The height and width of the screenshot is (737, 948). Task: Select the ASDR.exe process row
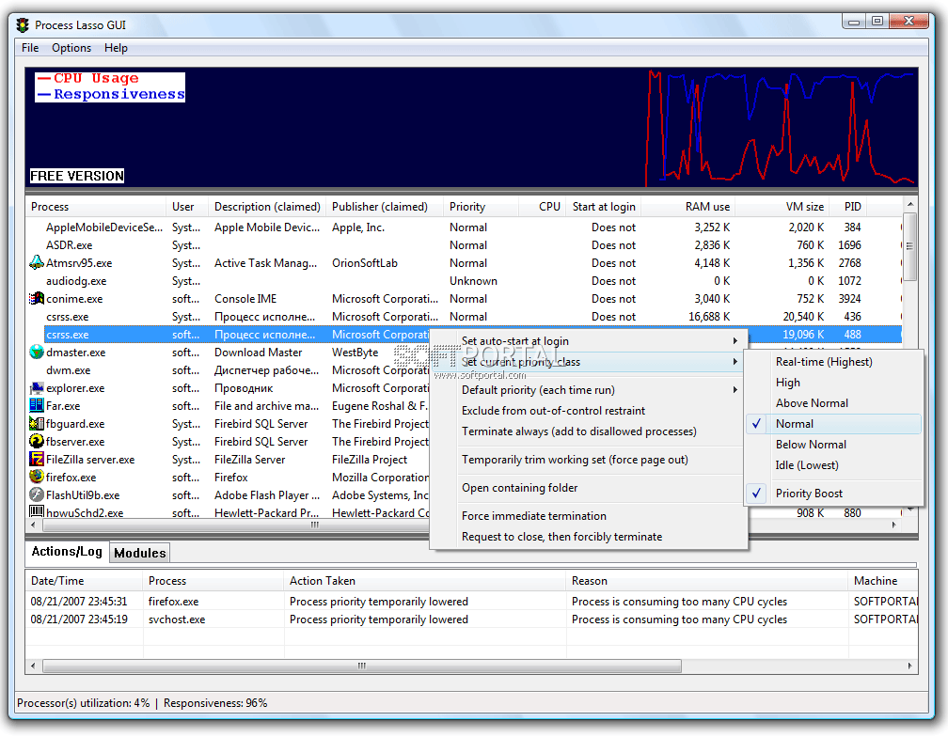click(464, 244)
